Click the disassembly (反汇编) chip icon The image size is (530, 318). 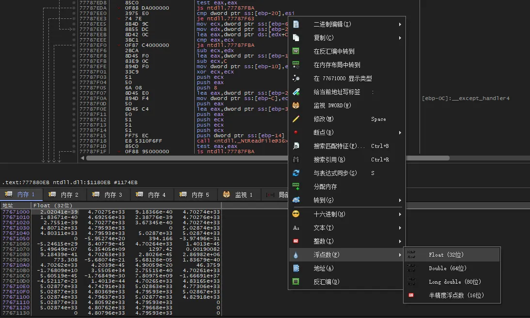[296, 282]
